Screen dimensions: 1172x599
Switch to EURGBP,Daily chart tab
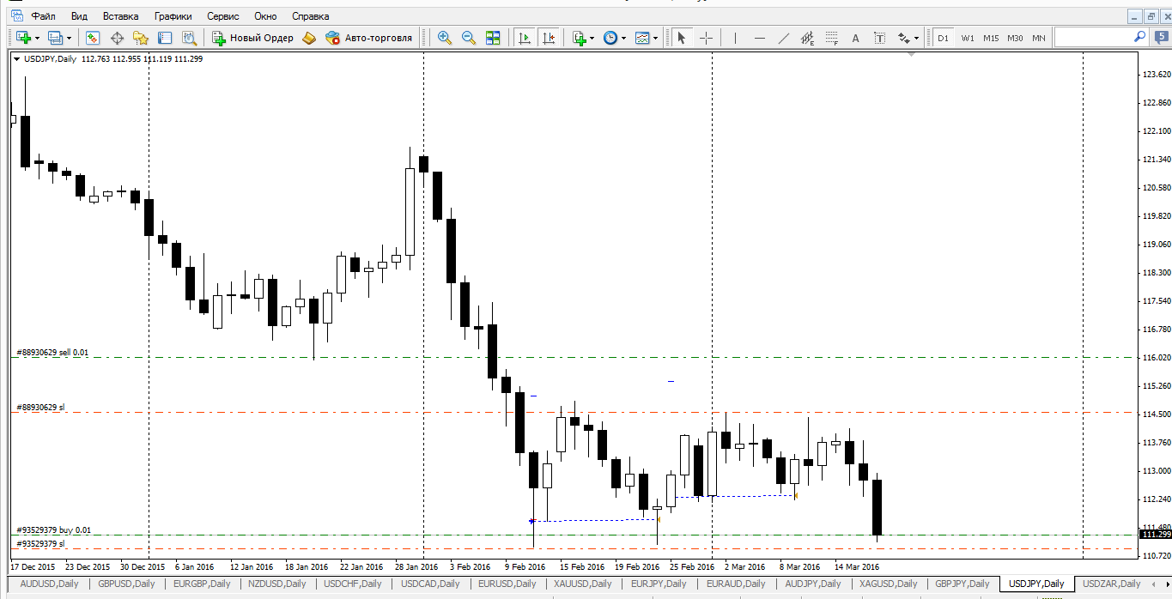tap(202, 584)
